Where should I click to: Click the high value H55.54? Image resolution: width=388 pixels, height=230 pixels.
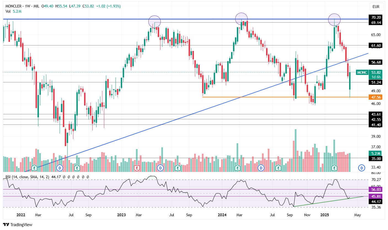coord(61,6)
